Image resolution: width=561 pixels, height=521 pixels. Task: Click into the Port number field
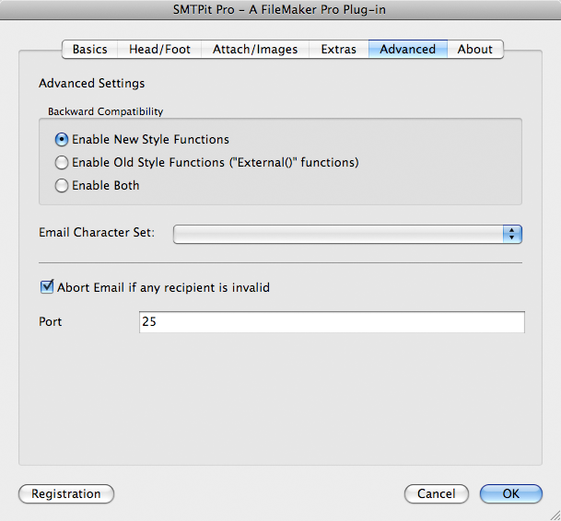[x=332, y=322]
